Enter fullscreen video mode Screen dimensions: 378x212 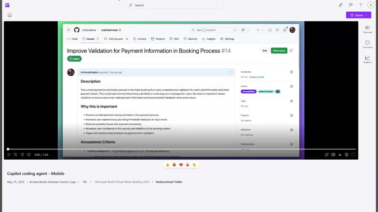tap(353, 155)
